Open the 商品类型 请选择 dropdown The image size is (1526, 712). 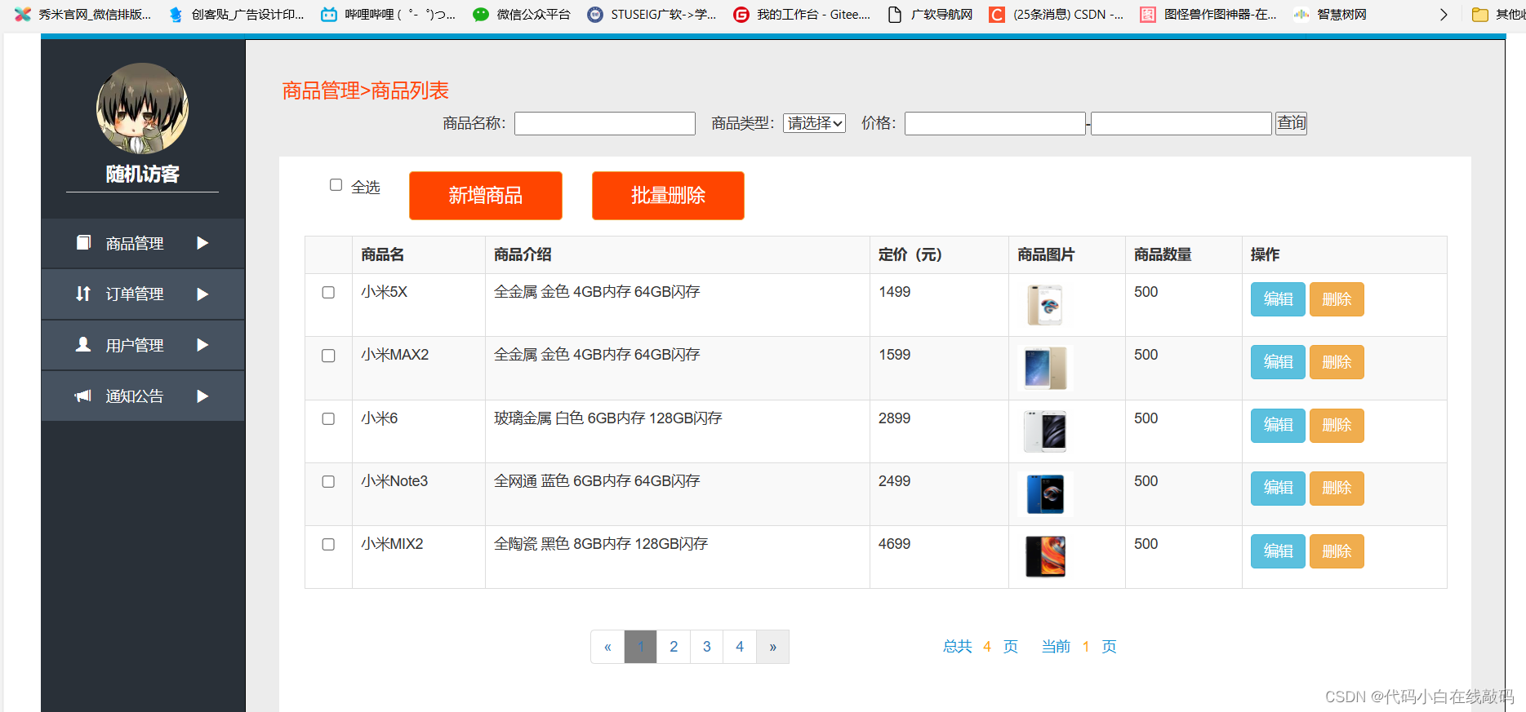(814, 123)
